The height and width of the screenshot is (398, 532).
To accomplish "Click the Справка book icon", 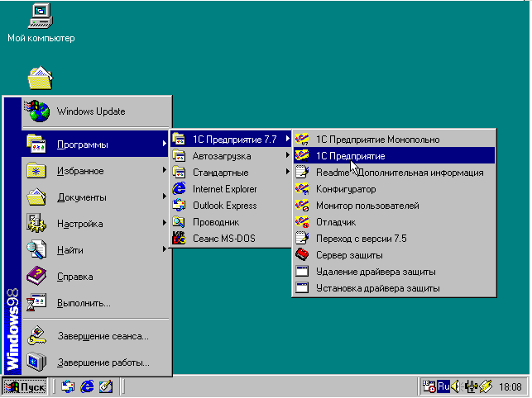I will tap(36, 276).
